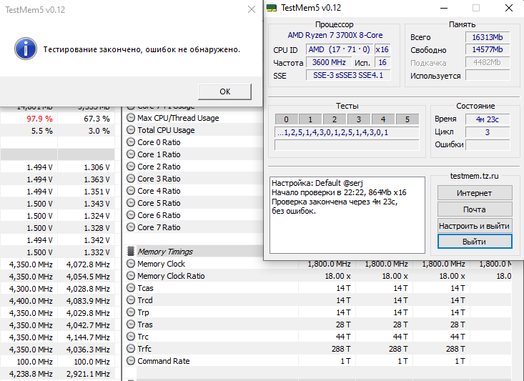The height and width of the screenshot is (381, 524).
Task: Select test 0 box in Тесты
Action: pos(287,119)
